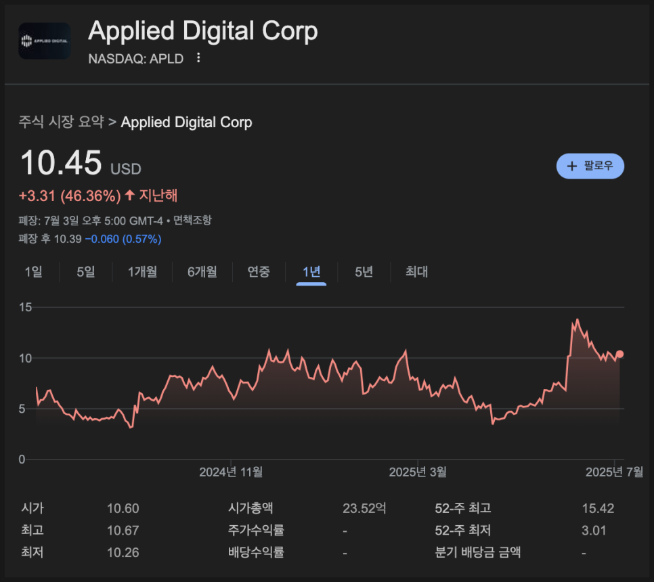Switch to the 6개월 chart range
Viewport: 654px width, 582px height.
pos(202,272)
